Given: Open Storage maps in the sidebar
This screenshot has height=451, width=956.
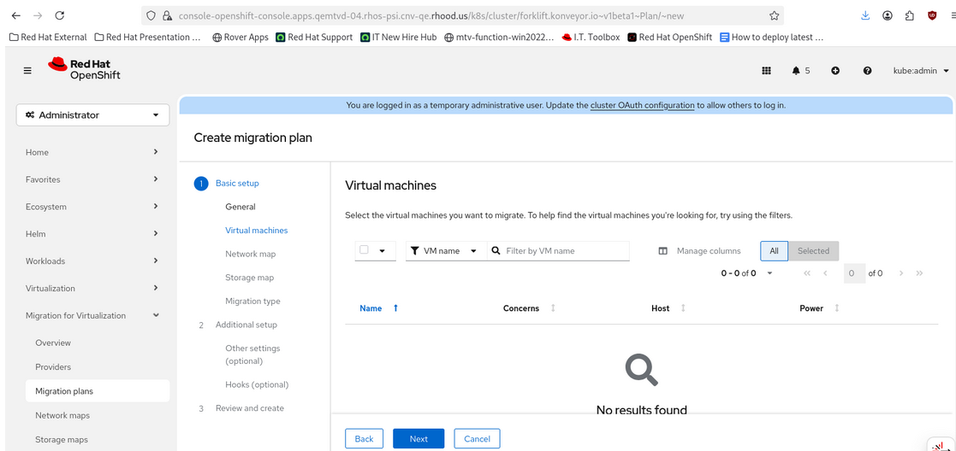Looking at the screenshot, I should point(62,439).
